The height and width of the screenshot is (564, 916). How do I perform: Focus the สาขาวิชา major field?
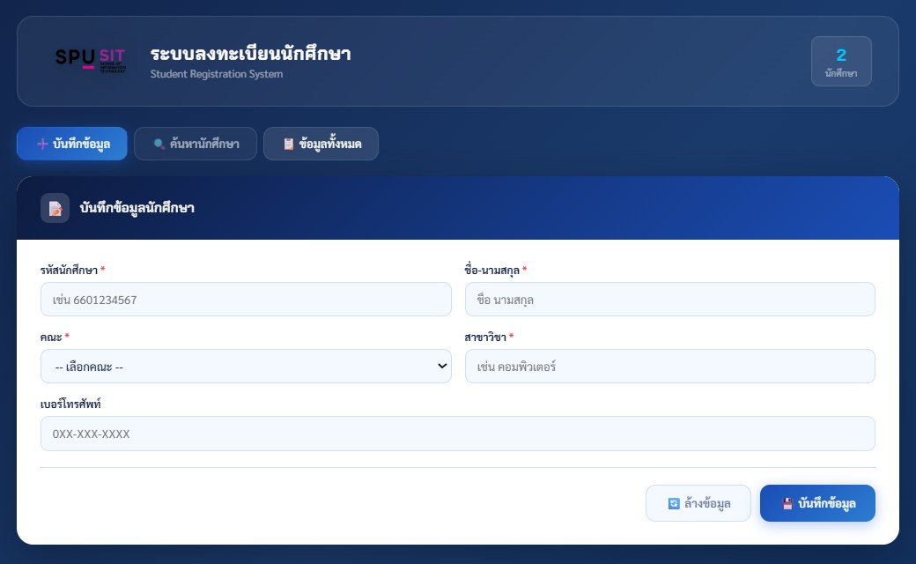(670, 367)
